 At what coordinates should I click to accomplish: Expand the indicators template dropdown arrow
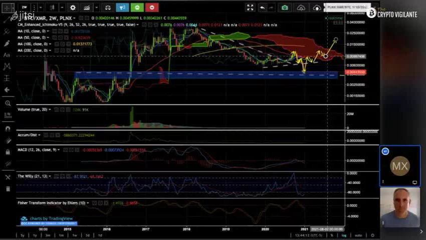click(x=96, y=7)
